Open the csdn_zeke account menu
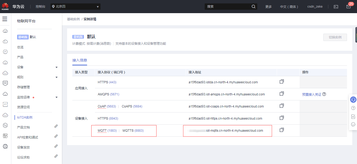This screenshot has width=357, height=164. (315, 7)
